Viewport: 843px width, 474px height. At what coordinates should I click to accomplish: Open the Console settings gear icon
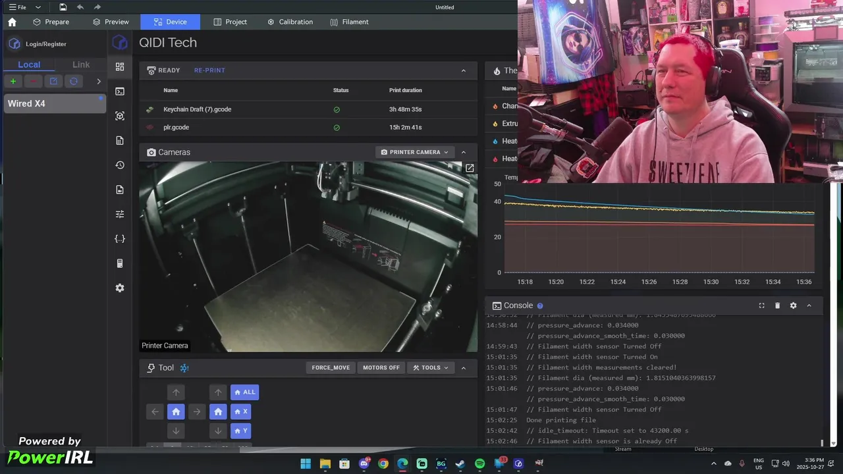793,305
